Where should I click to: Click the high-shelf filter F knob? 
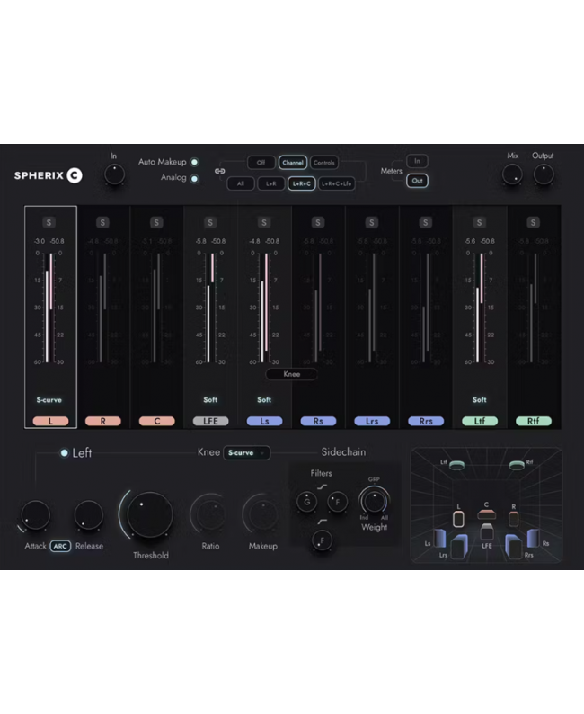click(x=338, y=502)
